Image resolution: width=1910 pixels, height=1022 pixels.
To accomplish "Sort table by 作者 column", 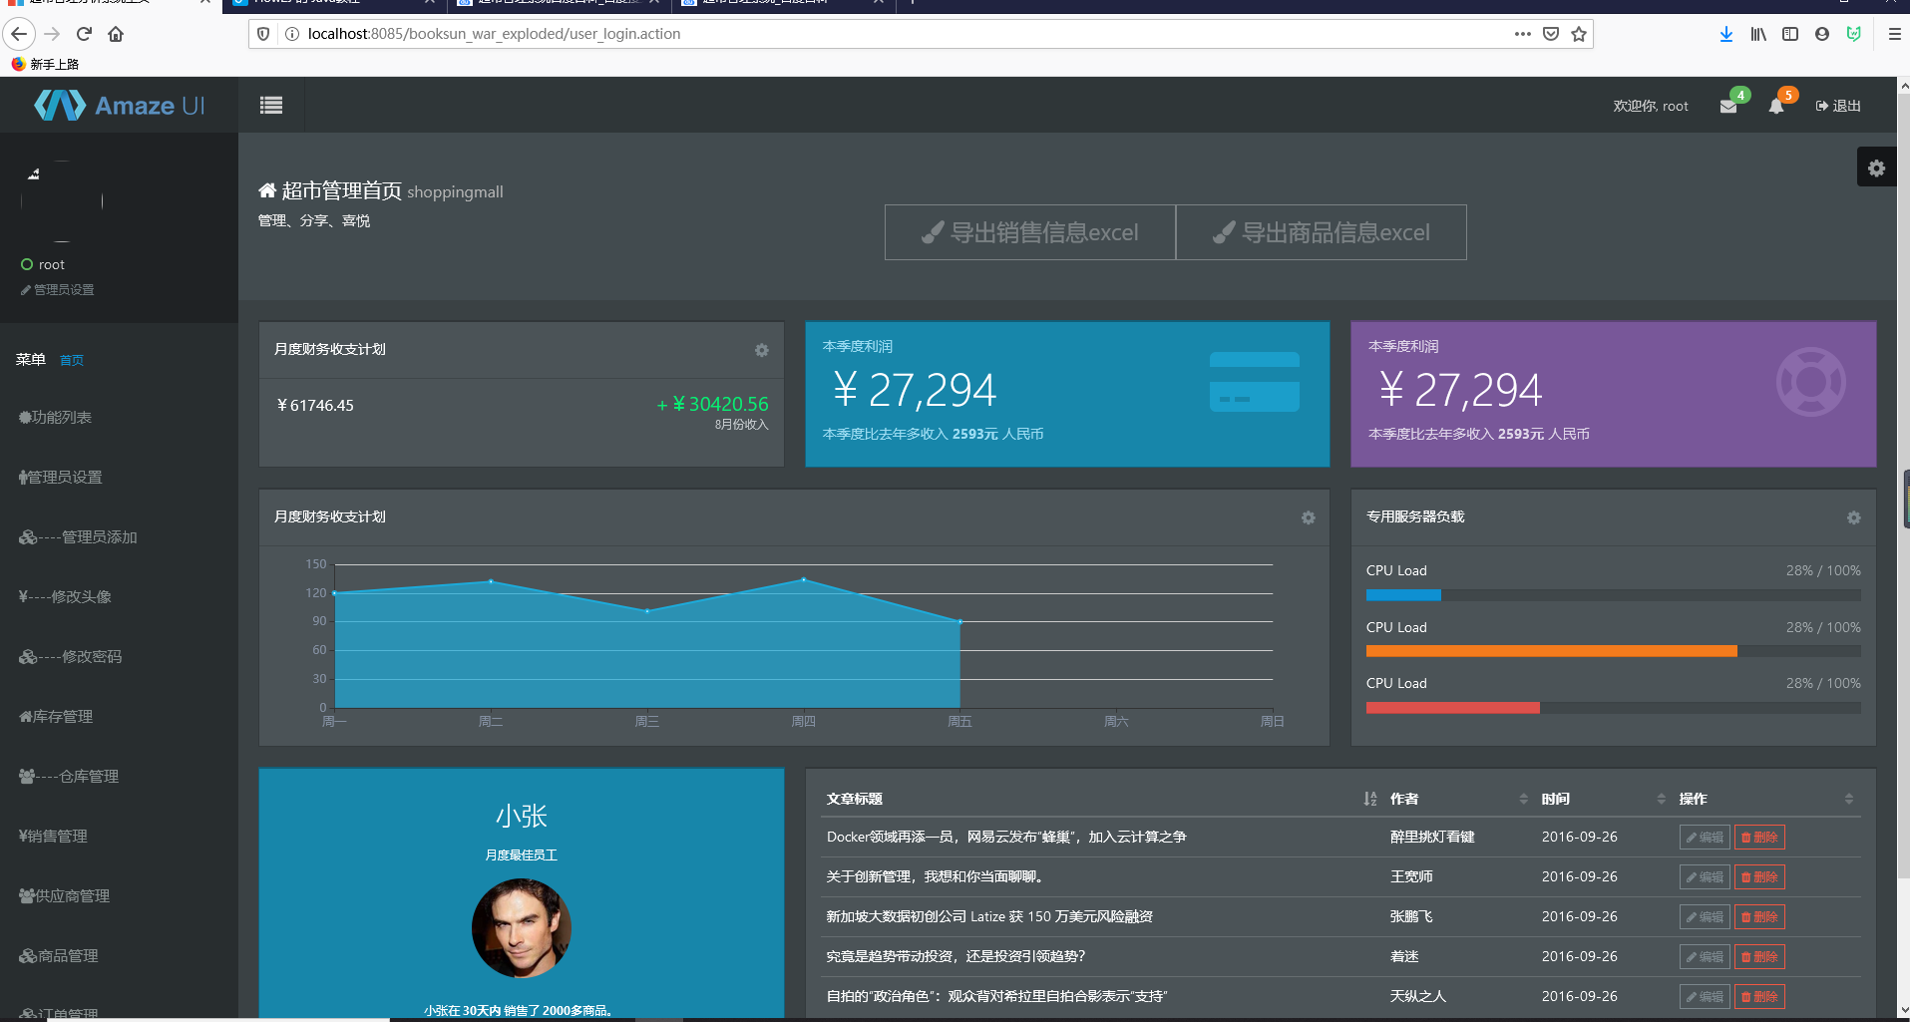I will pyautogui.click(x=1459, y=799).
